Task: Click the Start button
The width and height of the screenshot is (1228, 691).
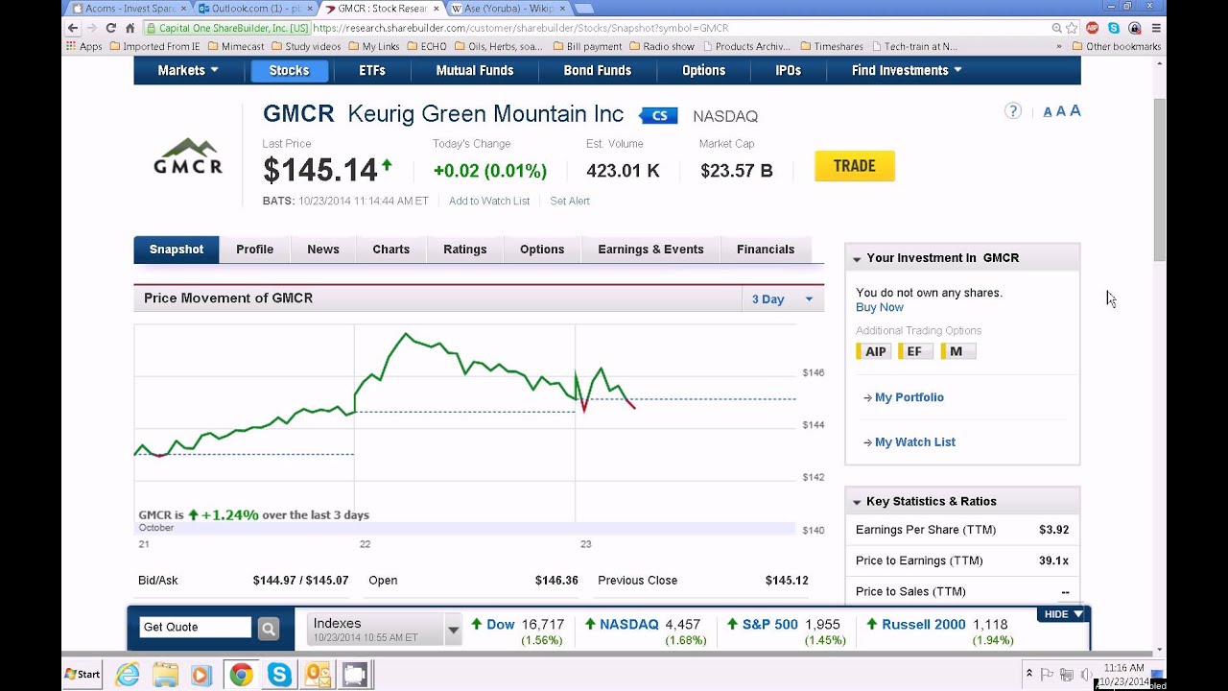Action: 83,674
